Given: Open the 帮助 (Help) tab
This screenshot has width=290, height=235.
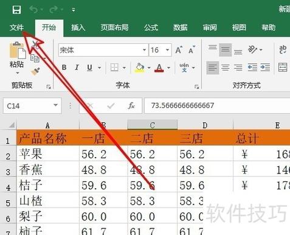Looking at the screenshot, I should pos(269,27).
